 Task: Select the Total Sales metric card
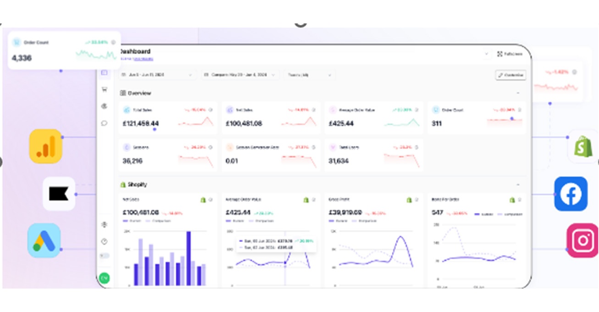pos(168,118)
